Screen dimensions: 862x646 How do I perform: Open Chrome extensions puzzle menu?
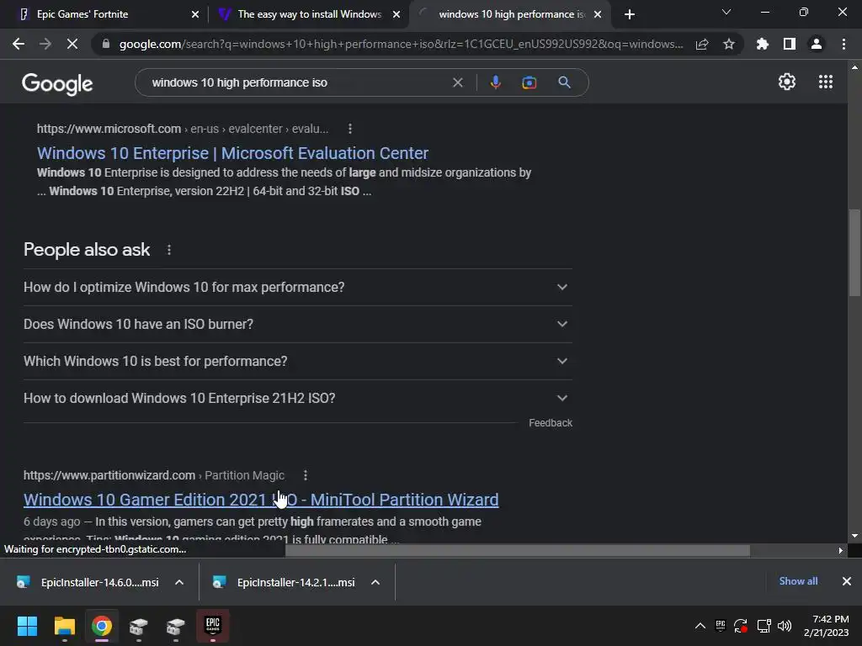click(763, 44)
